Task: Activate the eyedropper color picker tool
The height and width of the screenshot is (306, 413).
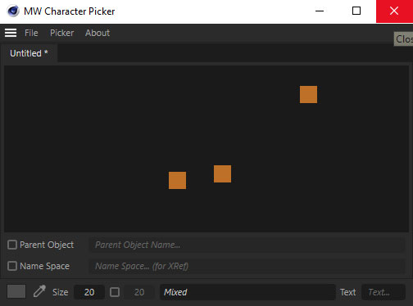Action: pos(39,291)
